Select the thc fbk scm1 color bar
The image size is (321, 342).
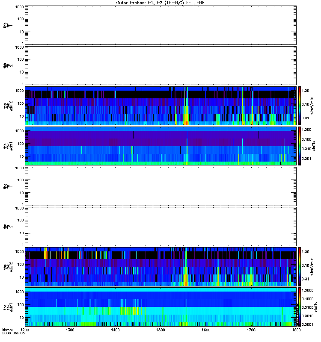tap(300, 307)
